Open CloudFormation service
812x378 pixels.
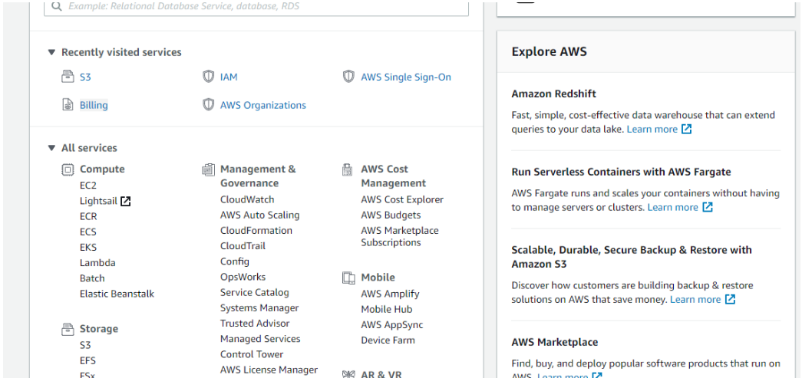pos(256,230)
